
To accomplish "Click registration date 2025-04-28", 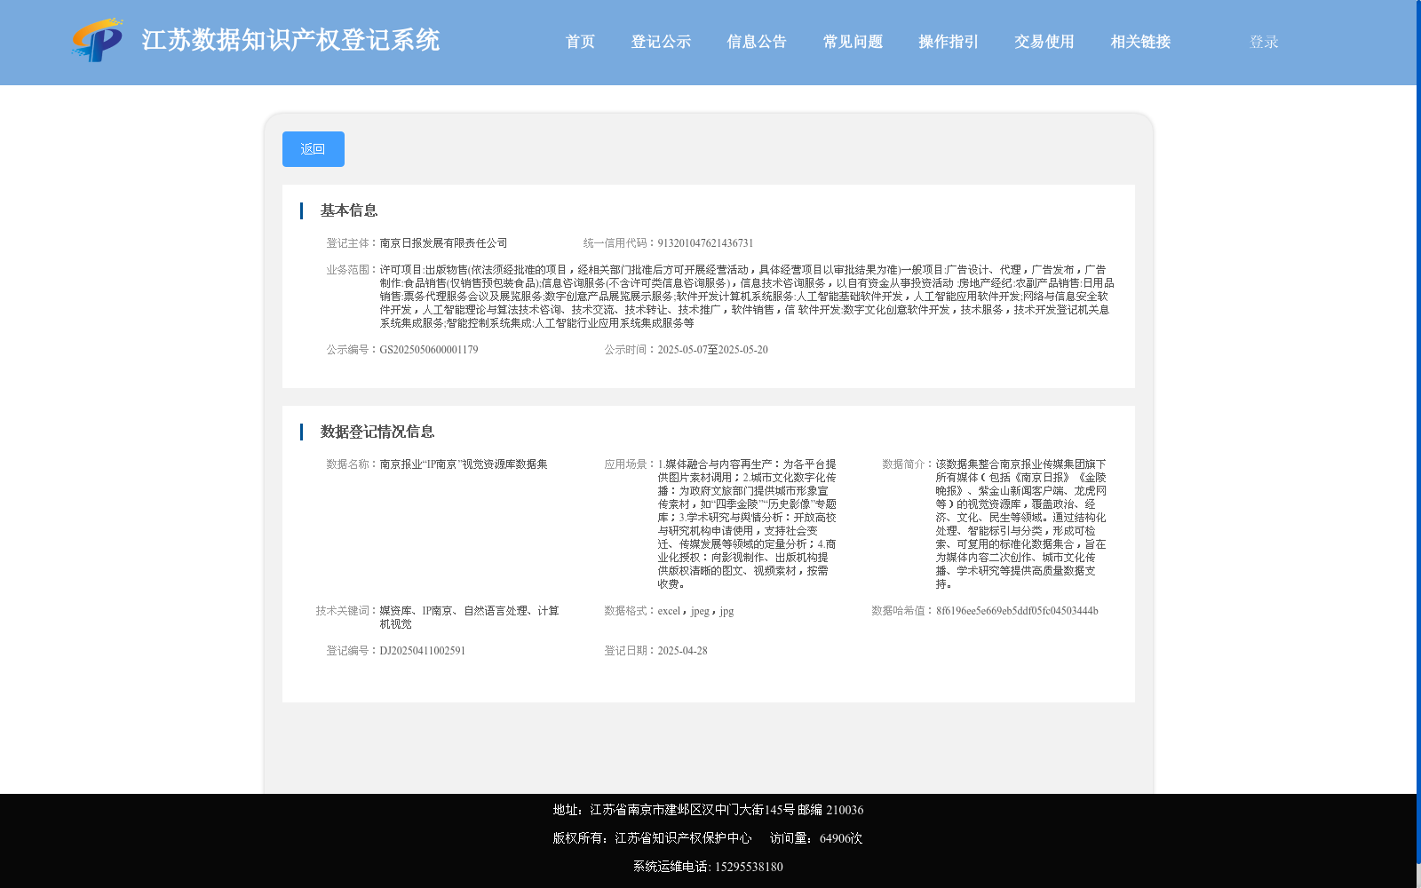I will click(x=682, y=651).
